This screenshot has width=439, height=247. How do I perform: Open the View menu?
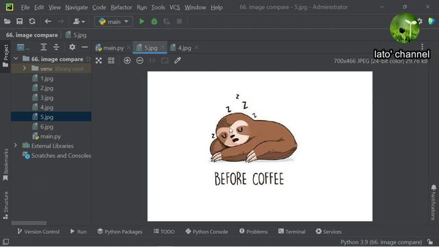coord(55,8)
